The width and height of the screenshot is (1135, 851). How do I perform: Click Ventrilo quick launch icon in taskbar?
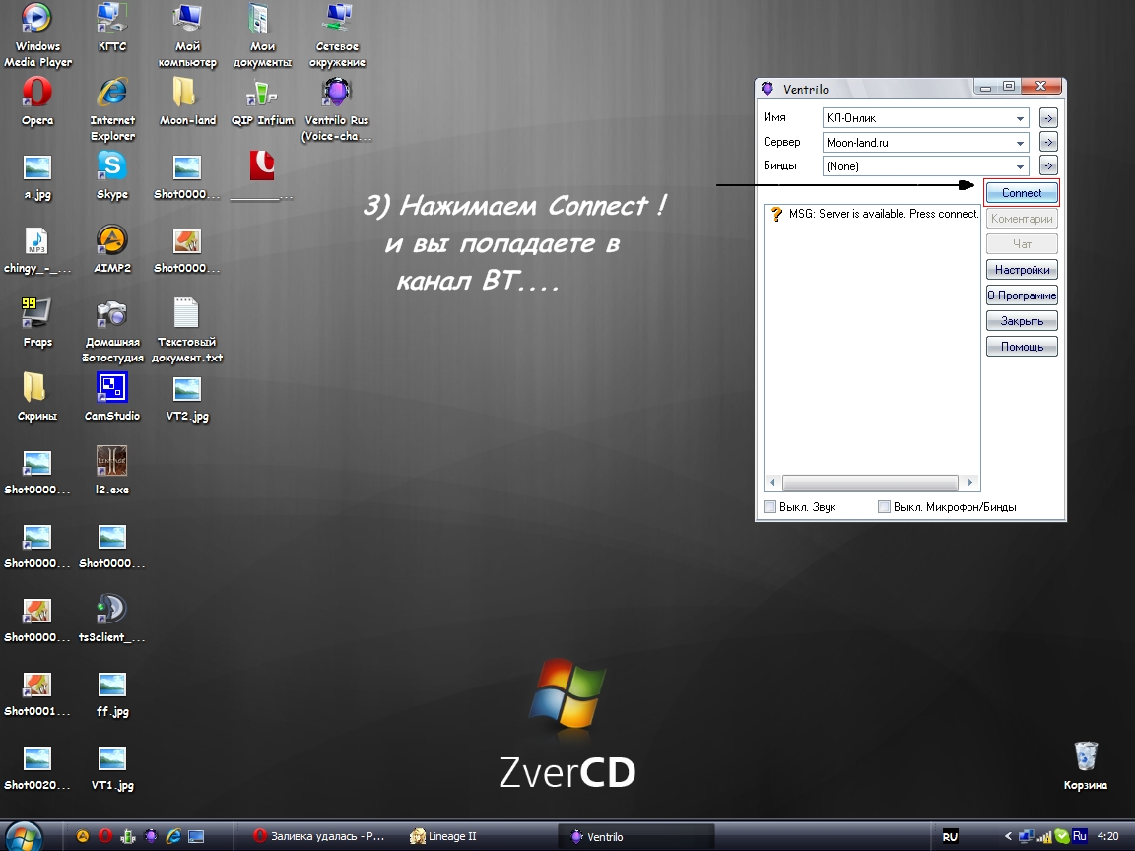click(151, 836)
